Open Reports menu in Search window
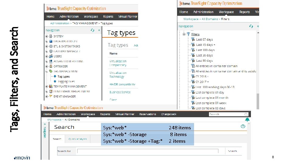Screen dimensions: 292x164 (x=105, y=114)
